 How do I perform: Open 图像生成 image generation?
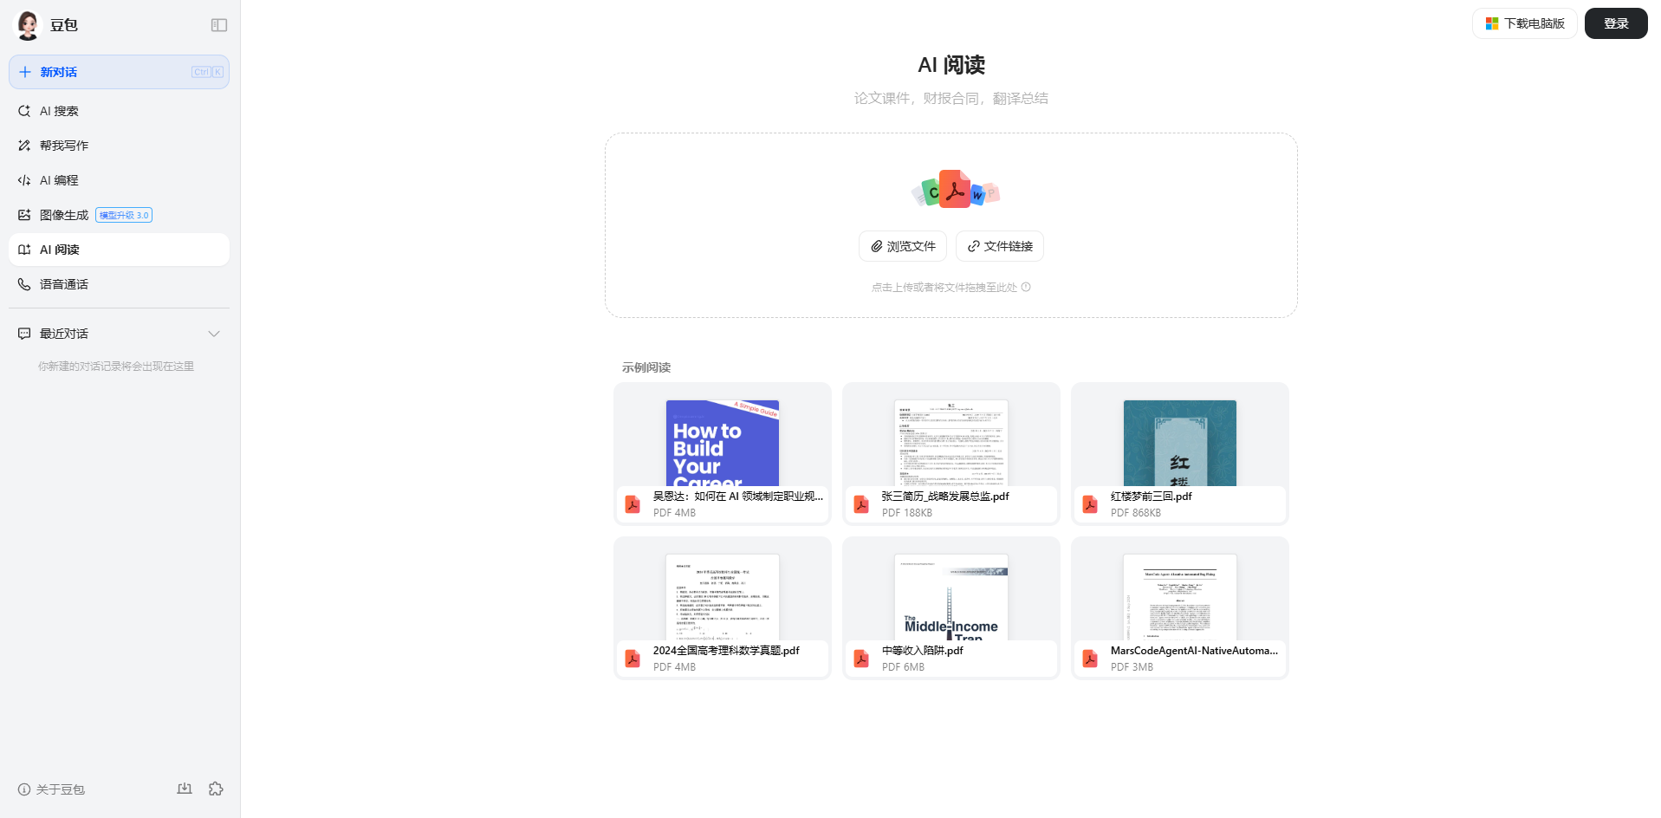click(x=119, y=215)
